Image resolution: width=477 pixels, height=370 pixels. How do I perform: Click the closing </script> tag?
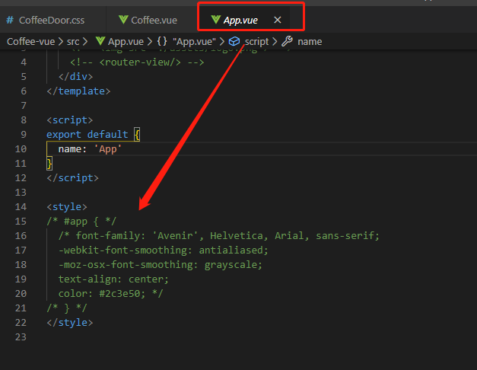tap(73, 178)
